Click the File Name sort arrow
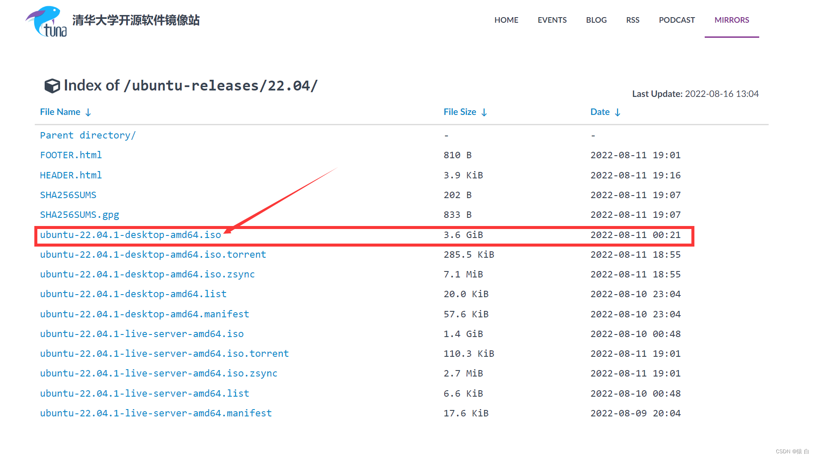Viewport: 815px width, 458px height. tap(88, 112)
